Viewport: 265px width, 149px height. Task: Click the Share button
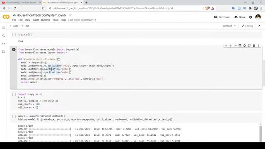click(240, 17)
